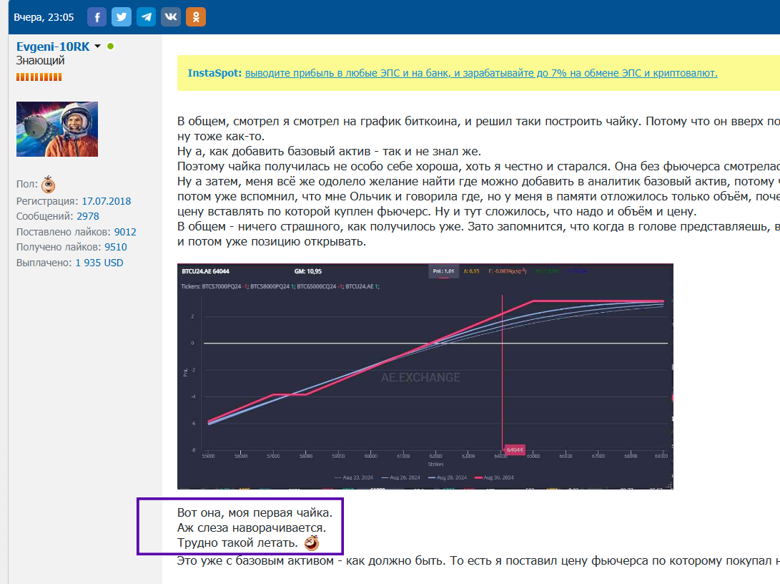Click the Pnl: 1,01 chart indicator
The width and height of the screenshot is (780, 584).
tap(443, 271)
